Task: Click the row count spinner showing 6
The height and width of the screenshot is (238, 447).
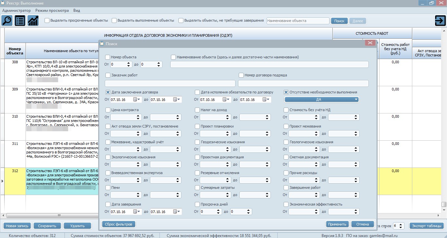Action: tap(399, 226)
